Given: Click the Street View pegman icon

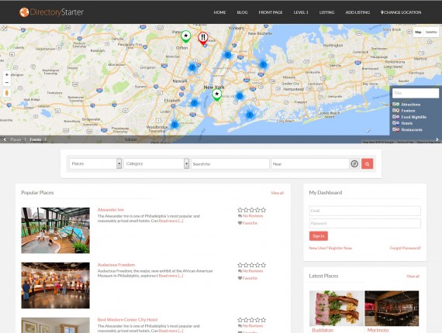Looking at the screenshot, I should pyautogui.click(x=7, y=93).
